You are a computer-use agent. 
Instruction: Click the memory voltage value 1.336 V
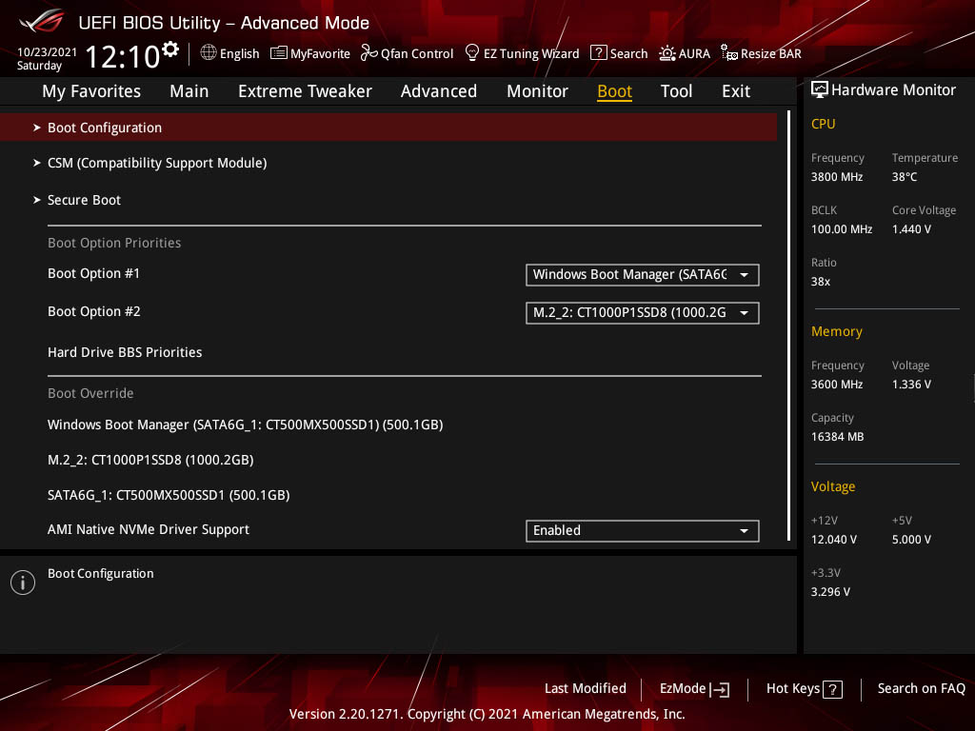click(911, 385)
